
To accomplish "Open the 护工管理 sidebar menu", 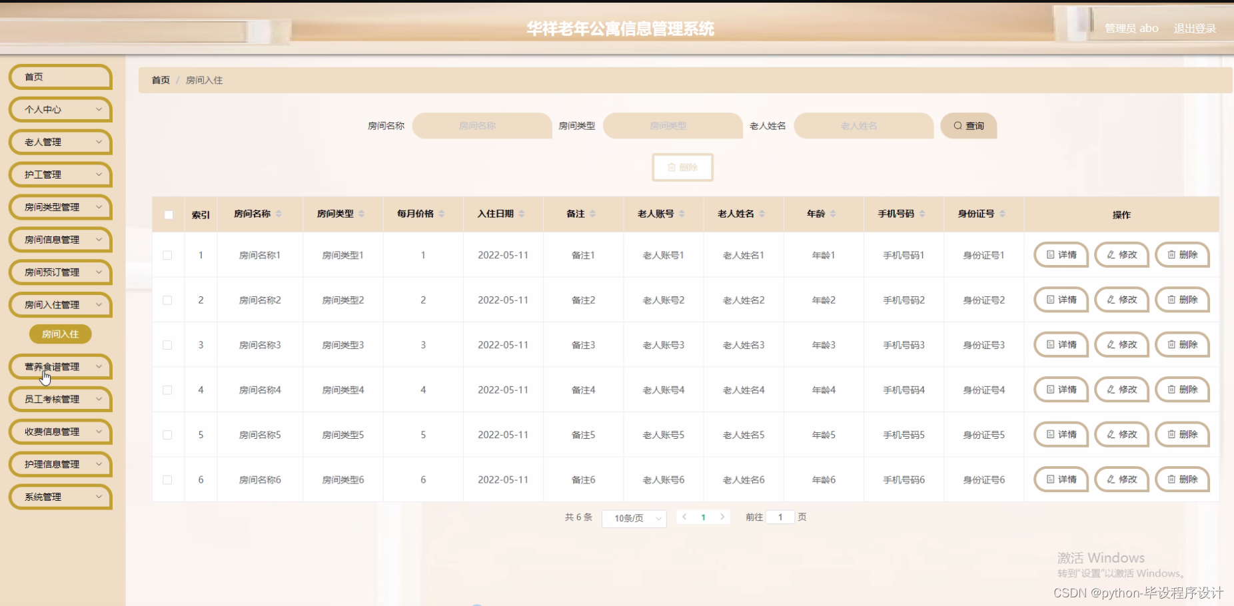I will point(59,174).
